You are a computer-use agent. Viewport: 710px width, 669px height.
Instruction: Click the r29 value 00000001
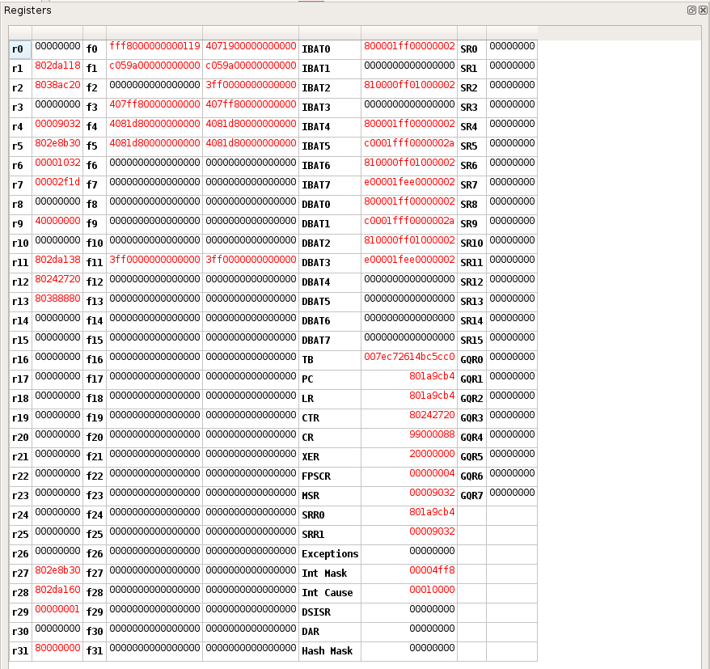point(57,609)
